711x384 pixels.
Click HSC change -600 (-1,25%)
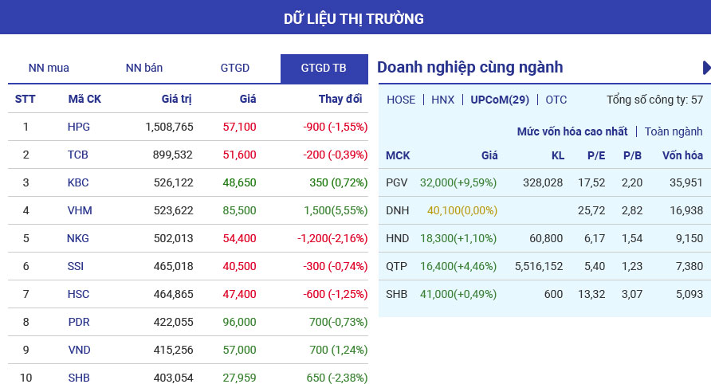[x=335, y=294]
